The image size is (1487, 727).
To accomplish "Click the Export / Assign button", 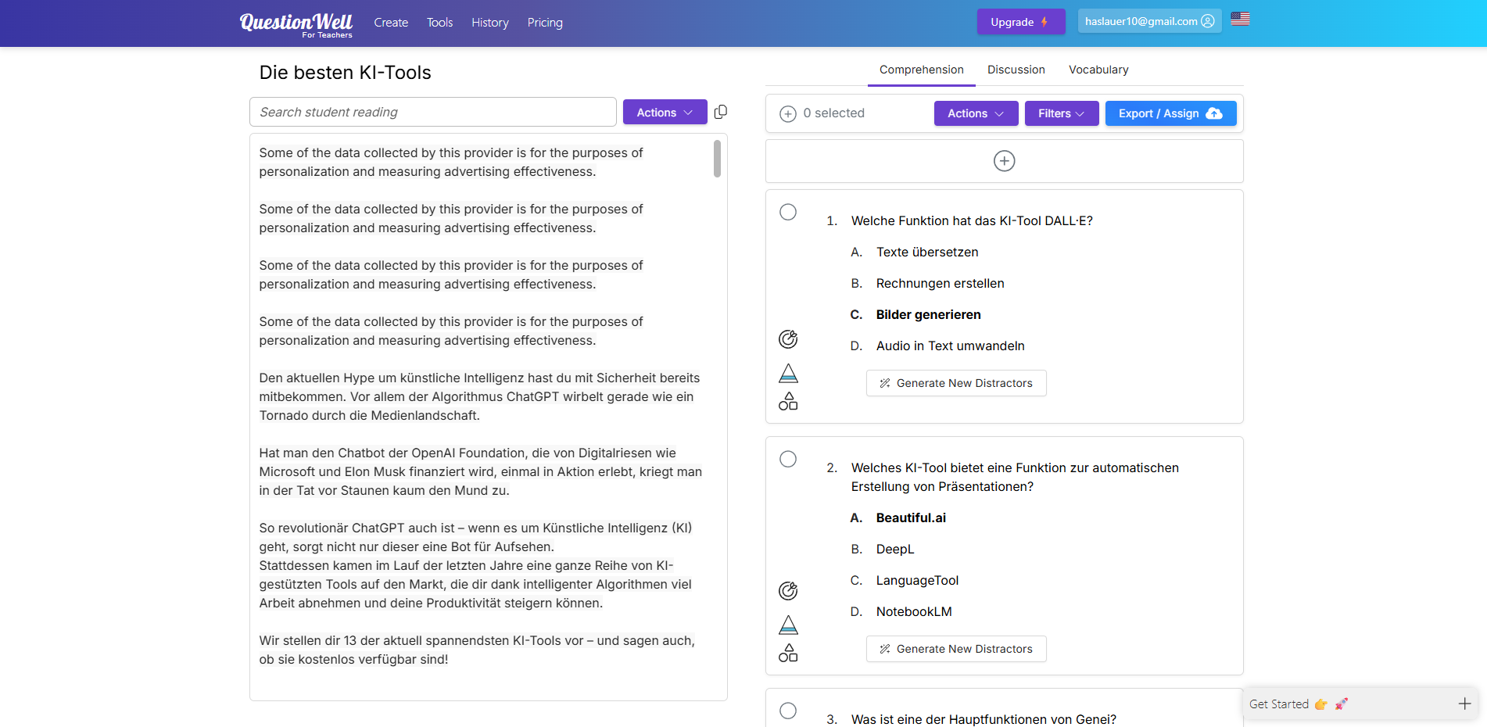I will pos(1170,113).
